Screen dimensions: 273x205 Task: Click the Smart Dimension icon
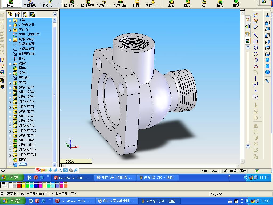point(255,27)
